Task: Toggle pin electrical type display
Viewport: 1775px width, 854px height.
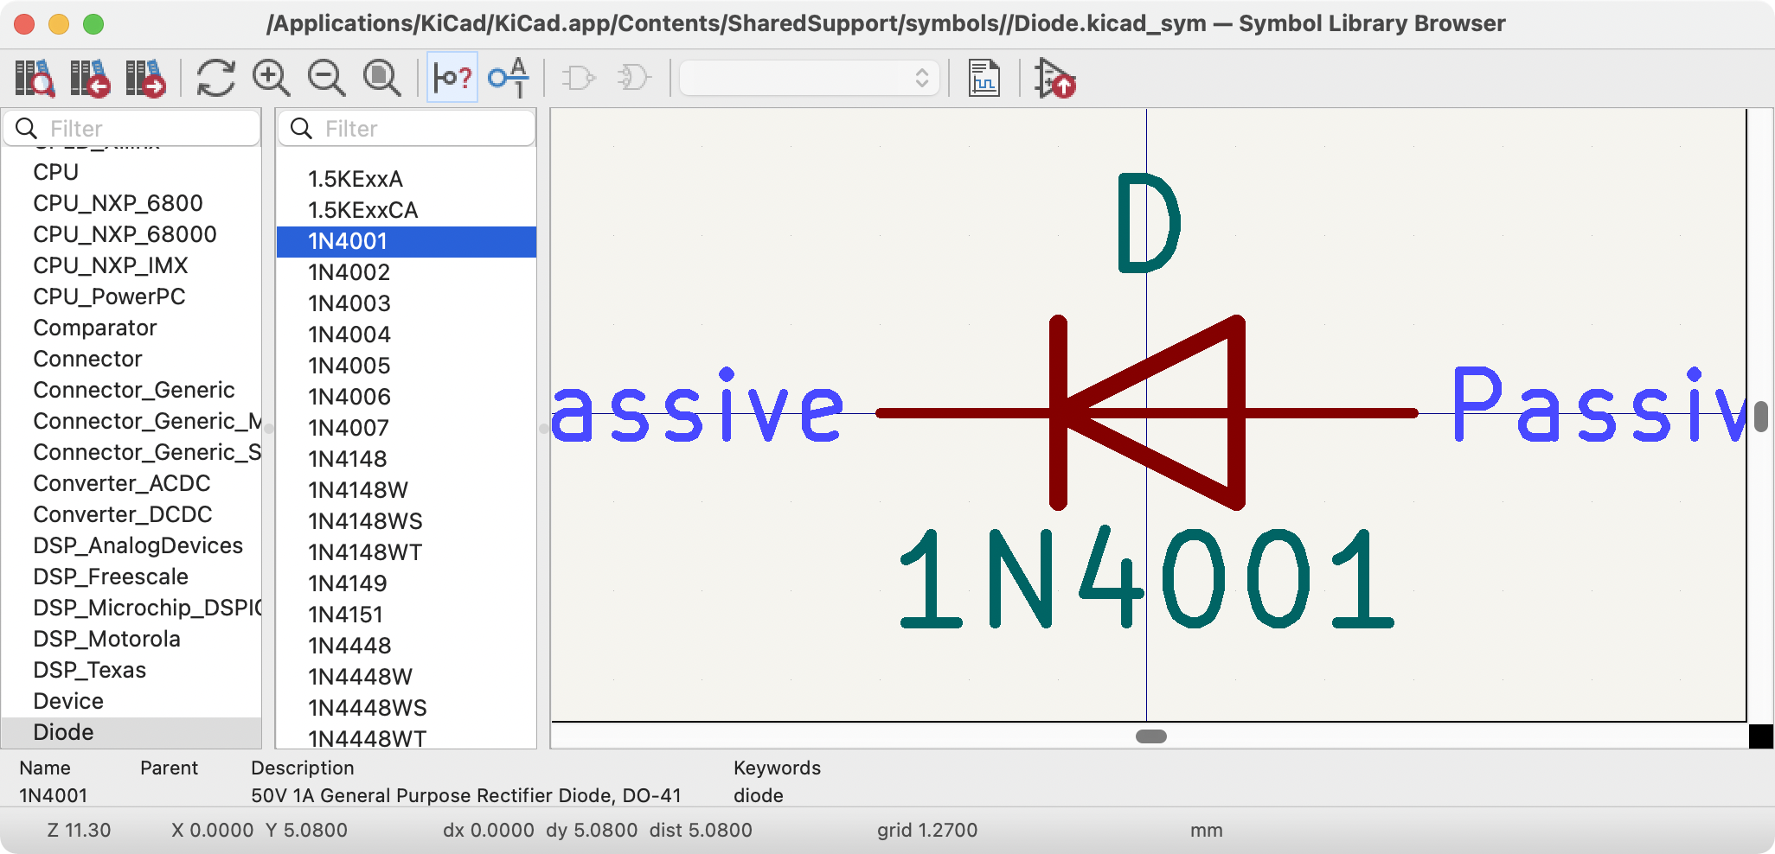Action: (452, 78)
